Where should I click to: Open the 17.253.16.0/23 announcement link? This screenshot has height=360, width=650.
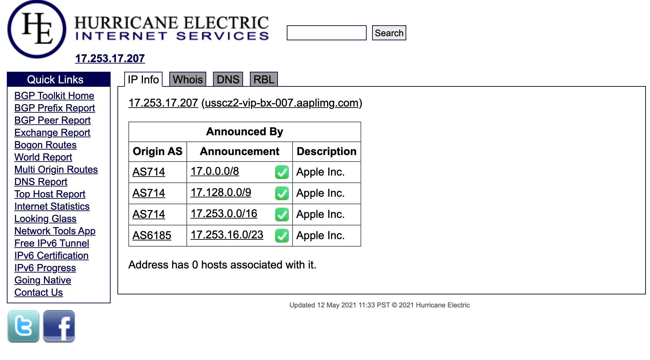click(x=227, y=235)
